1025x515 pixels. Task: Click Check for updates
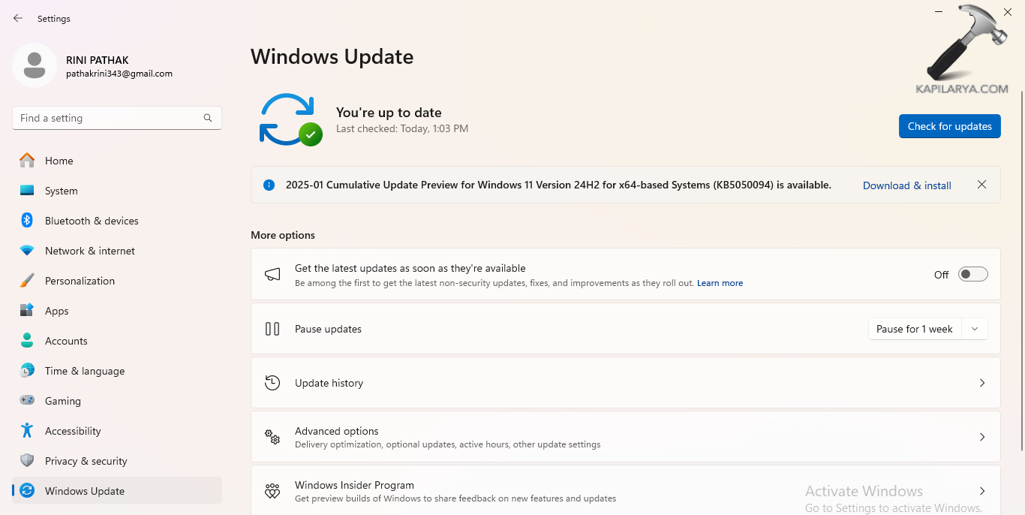949,126
